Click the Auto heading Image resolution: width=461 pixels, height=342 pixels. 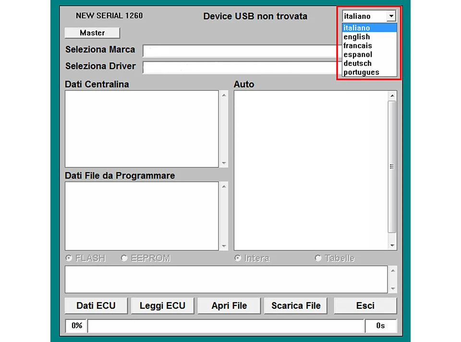(x=244, y=84)
